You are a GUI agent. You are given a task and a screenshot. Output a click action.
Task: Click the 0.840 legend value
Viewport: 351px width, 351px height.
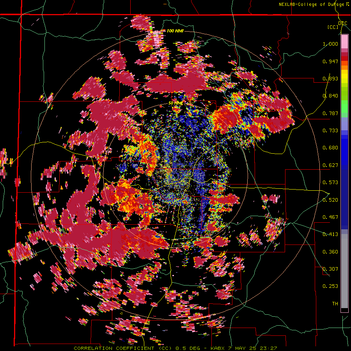[330, 96]
